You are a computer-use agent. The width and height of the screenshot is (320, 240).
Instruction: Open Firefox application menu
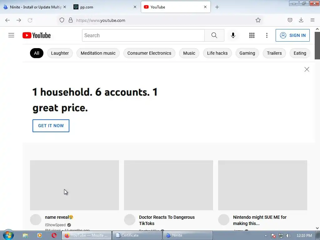[312, 20]
